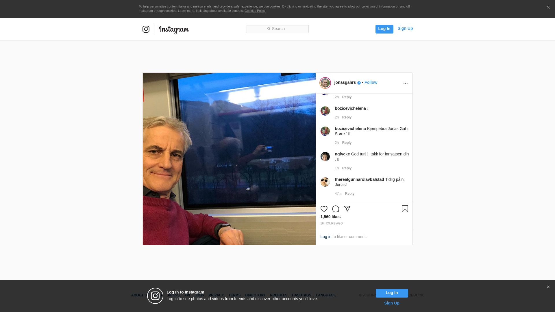Screen dimensions: 555x312
Task: View the 1,560 likes list
Action: click(x=330, y=217)
